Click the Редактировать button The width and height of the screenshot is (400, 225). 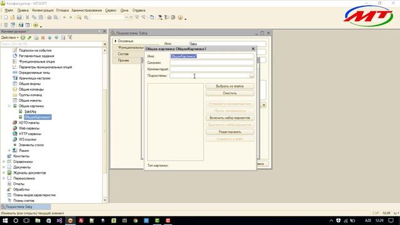pos(230,132)
